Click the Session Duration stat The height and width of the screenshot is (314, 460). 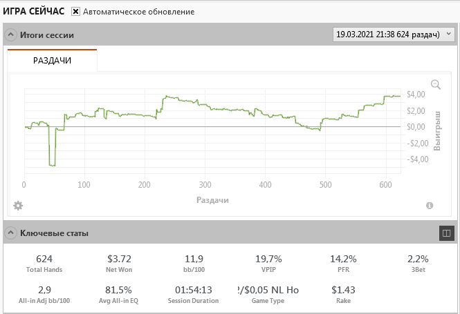pos(194,290)
